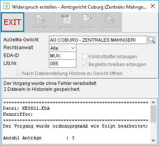Click 'Der Vorgang wurde ordnungsgemäß' log line

[76, 126]
